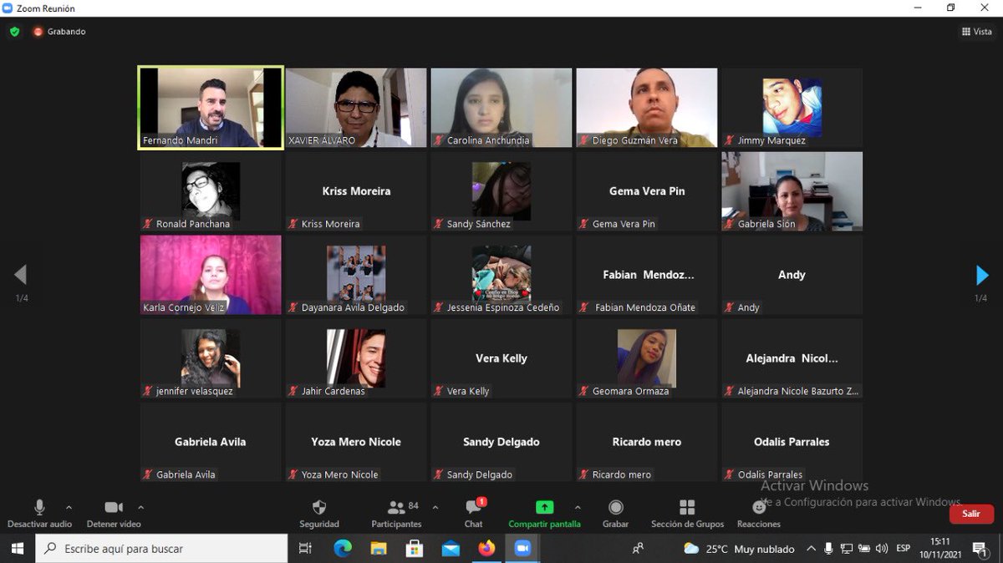Open Firefox from taskbar

[x=486, y=549]
